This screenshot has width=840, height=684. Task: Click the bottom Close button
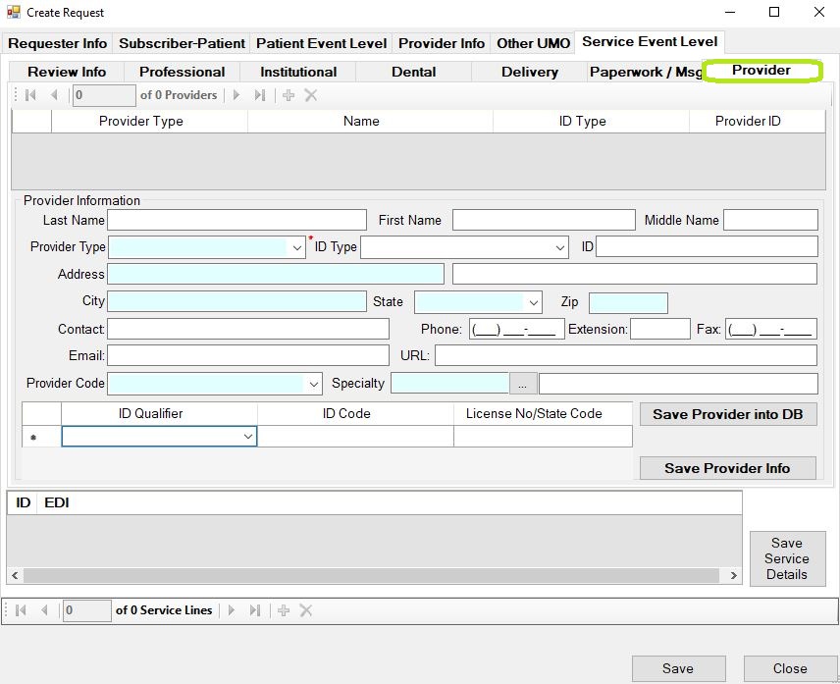(790, 668)
